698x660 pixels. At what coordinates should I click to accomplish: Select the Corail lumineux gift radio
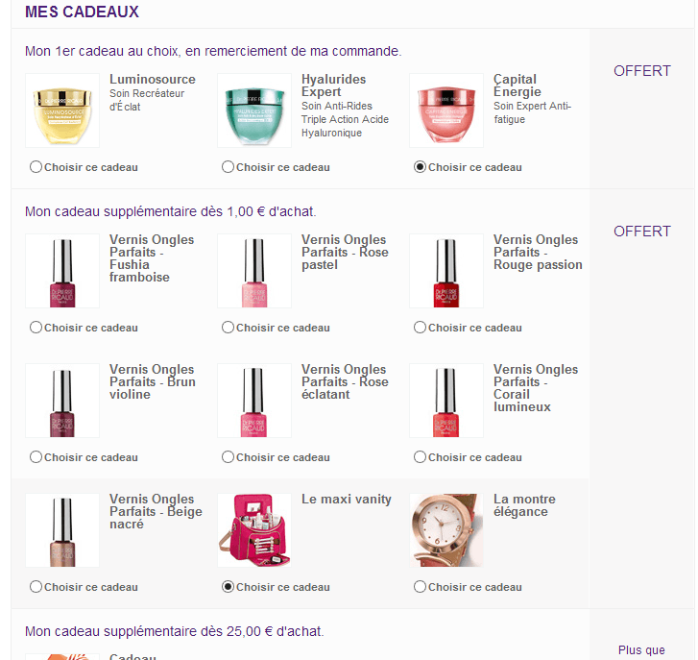tap(420, 457)
